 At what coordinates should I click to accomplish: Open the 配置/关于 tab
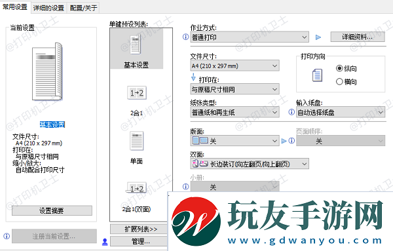pos(83,8)
